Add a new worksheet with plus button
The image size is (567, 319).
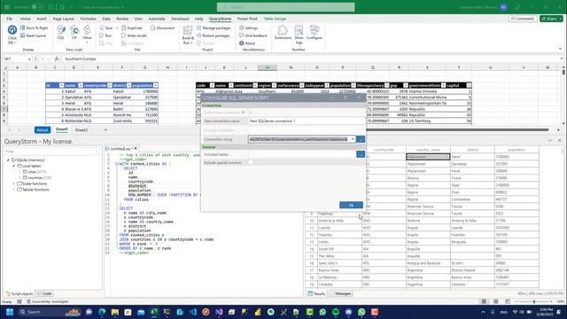point(105,130)
